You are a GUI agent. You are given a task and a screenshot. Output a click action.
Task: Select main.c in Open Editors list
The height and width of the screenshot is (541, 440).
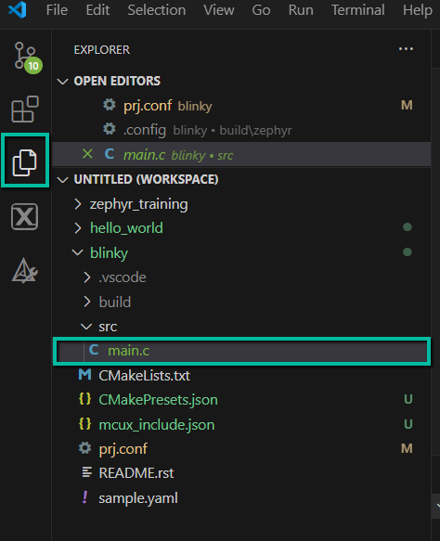[x=241, y=154]
